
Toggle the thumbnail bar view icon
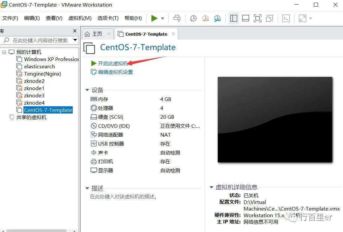click(246, 18)
